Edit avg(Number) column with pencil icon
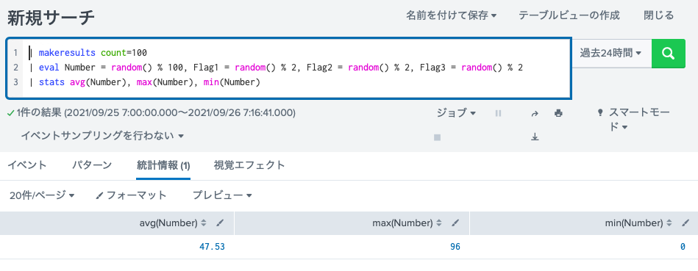 point(220,223)
